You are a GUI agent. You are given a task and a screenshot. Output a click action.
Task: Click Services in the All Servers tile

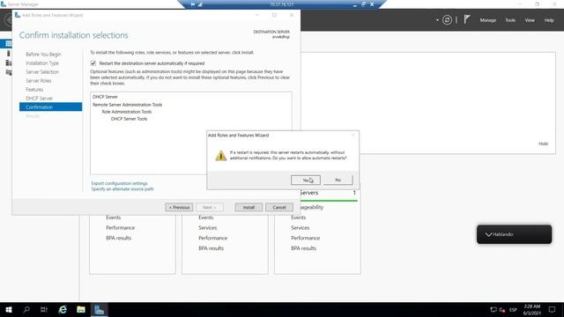(300, 228)
